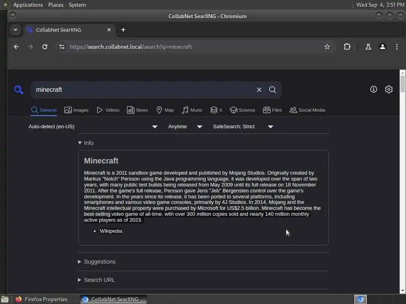Click the Minecraft infobox title
Viewport: 406px width, 304px height.
pyautogui.click(x=101, y=161)
